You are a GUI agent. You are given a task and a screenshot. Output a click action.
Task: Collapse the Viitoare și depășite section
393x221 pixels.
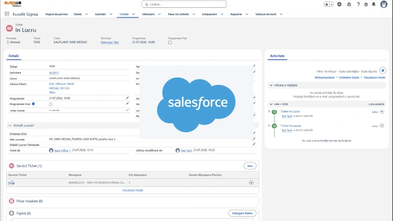[x=271, y=85]
